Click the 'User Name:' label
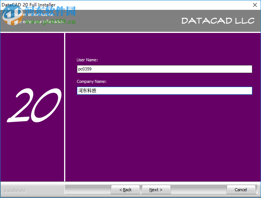This screenshot has width=261, height=198. (x=87, y=60)
